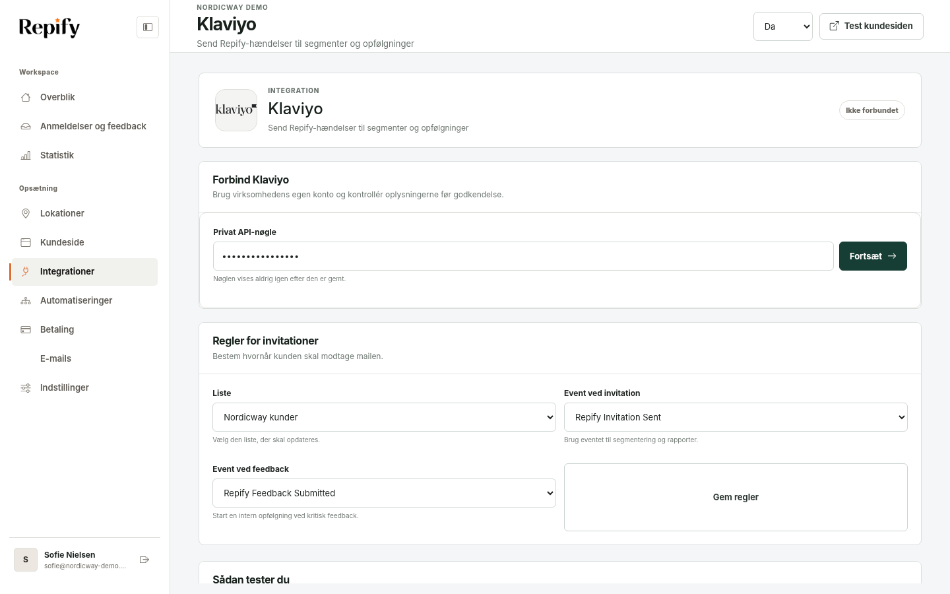Open Overblik in the sidebar

pyautogui.click(x=84, y=97)
